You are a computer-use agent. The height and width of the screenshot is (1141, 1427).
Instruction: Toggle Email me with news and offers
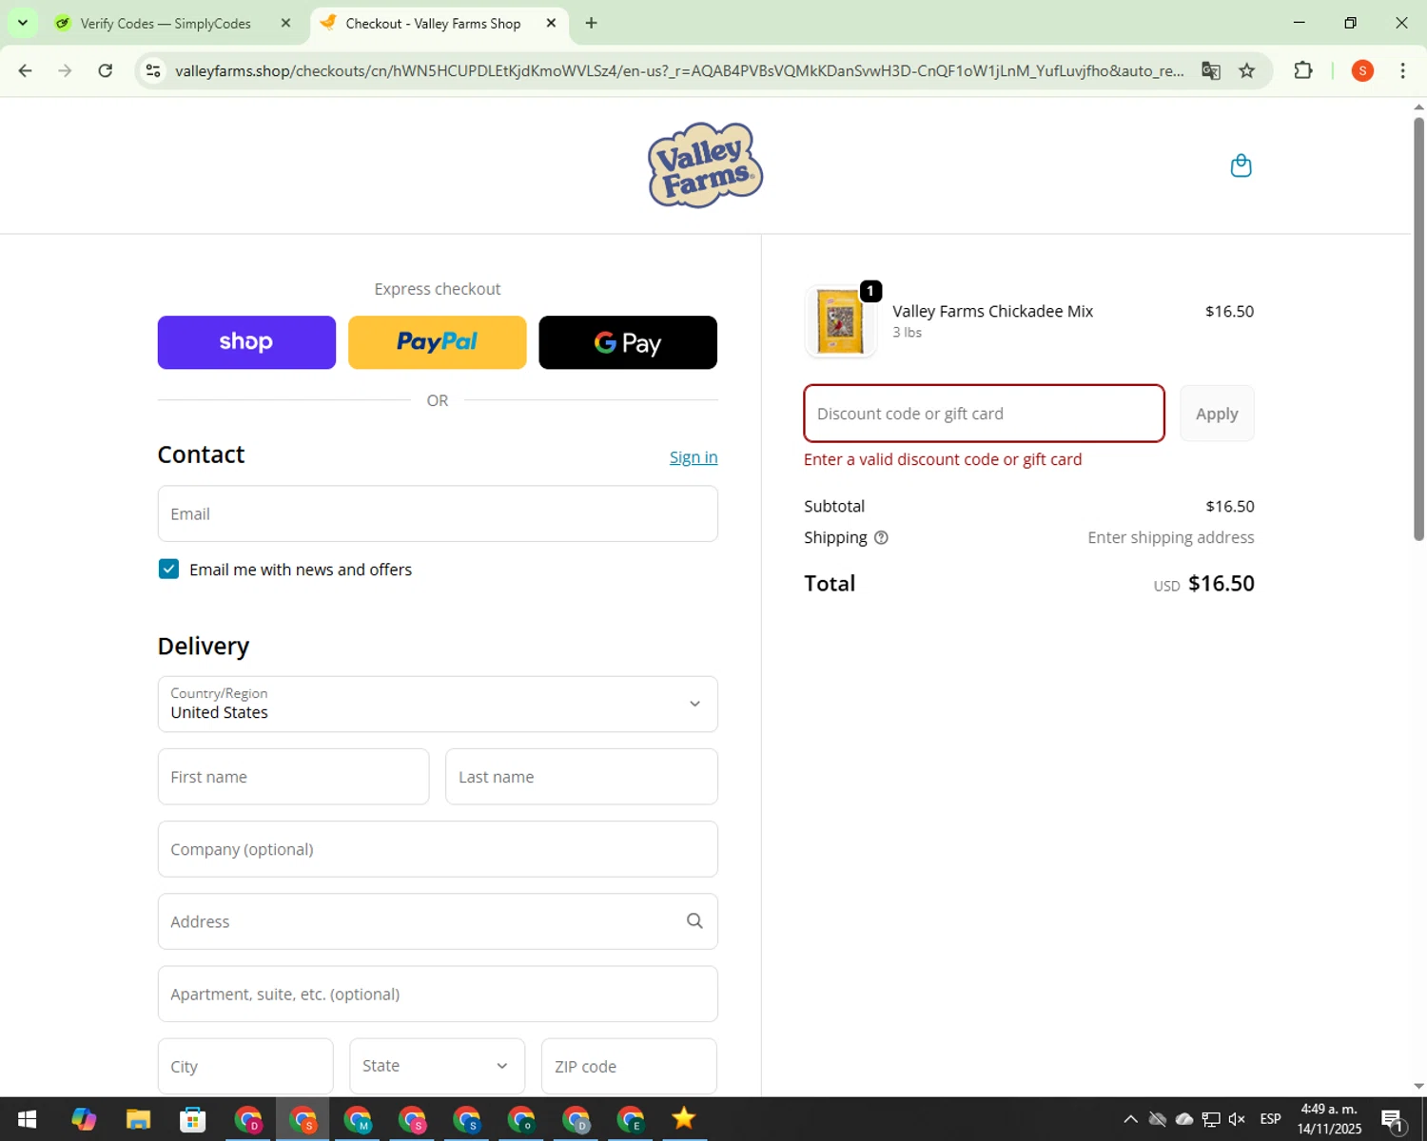point(168,569)
